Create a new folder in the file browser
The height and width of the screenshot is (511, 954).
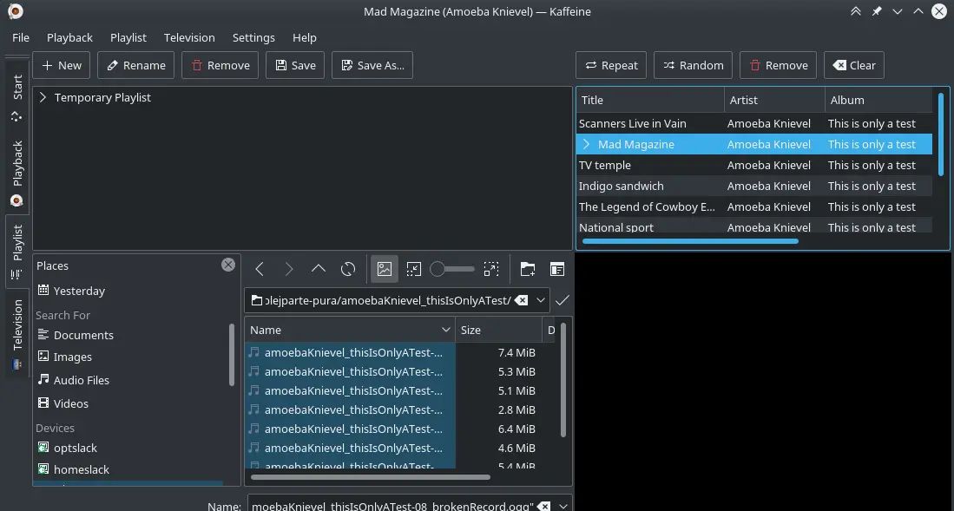tap(528, 269)
